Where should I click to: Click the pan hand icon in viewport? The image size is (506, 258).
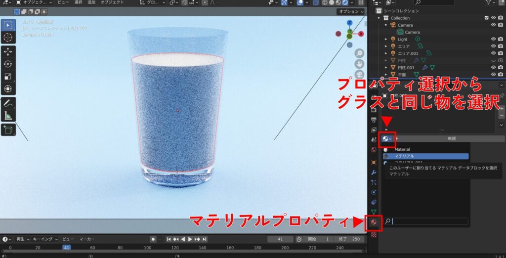359,63
